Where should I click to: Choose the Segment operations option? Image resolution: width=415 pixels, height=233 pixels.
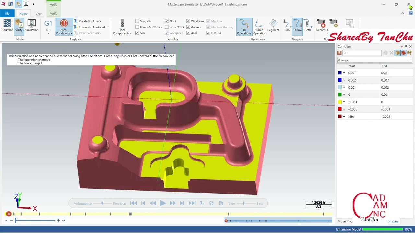pos(273,26)
